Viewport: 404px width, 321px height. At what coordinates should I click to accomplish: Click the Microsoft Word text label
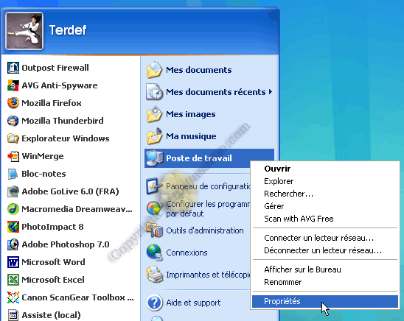click(x=53, y=262)
